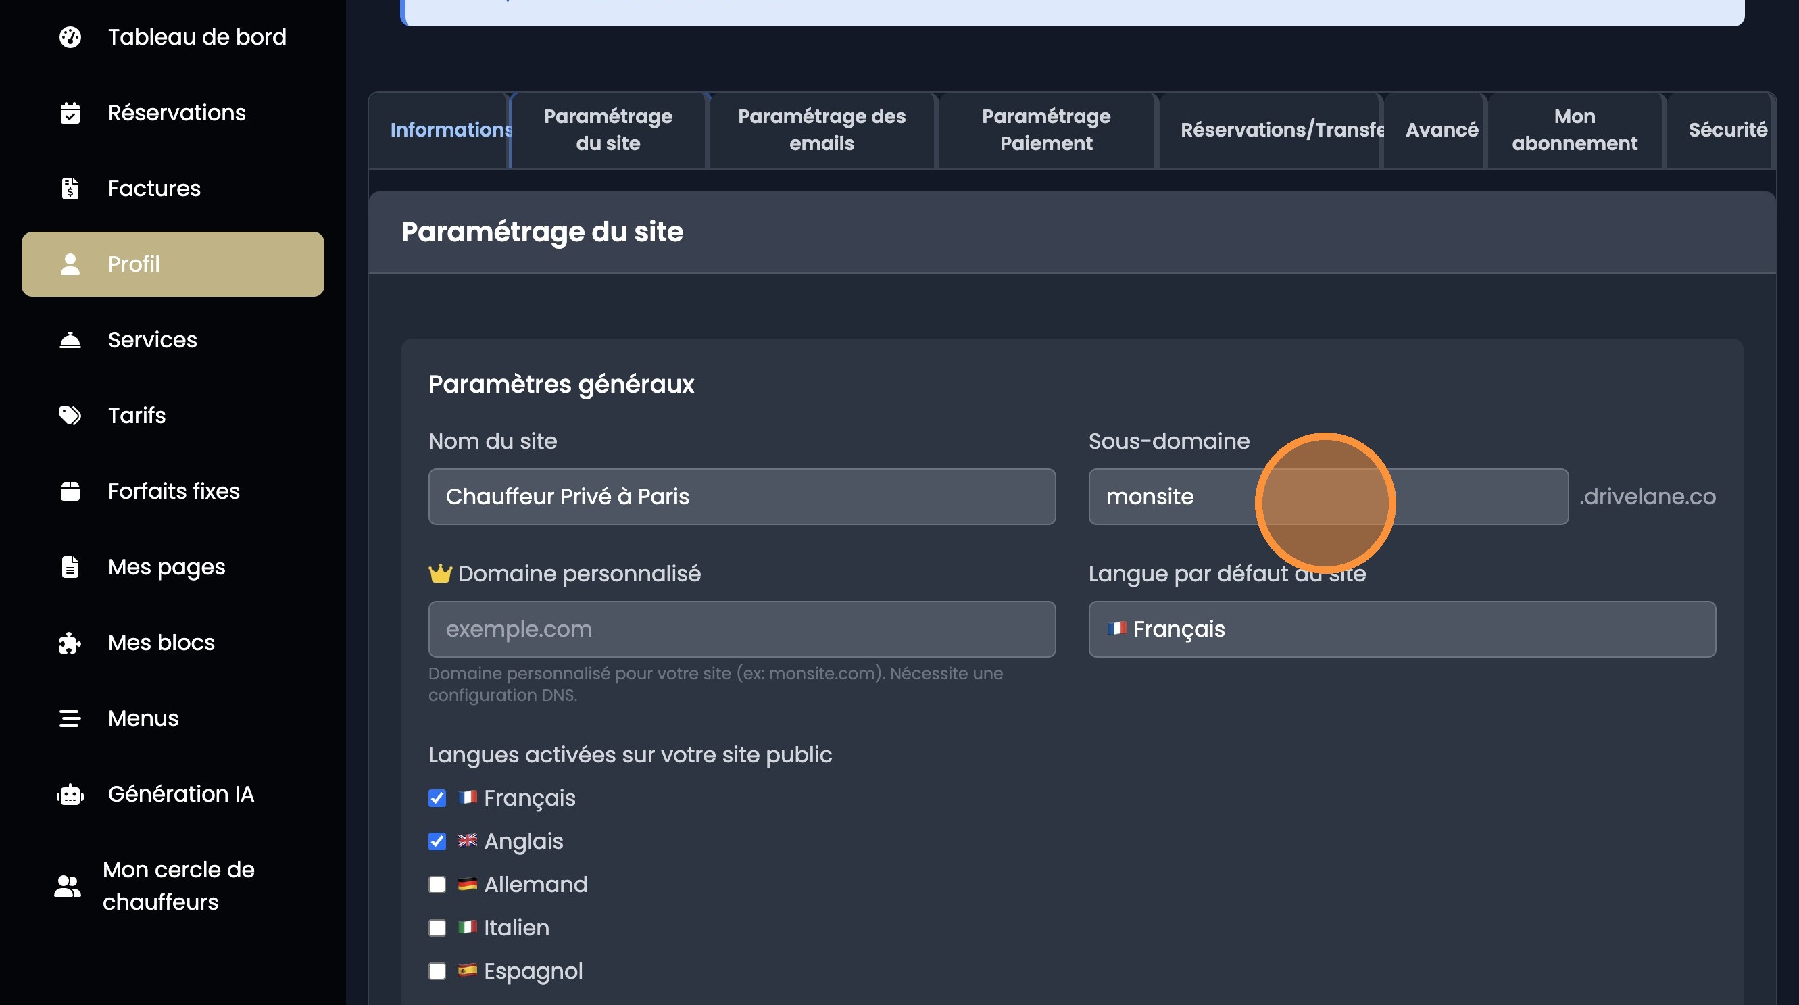
Task: Switch to the Paramétrage des emails tab
Action: [x=821, y=130]
